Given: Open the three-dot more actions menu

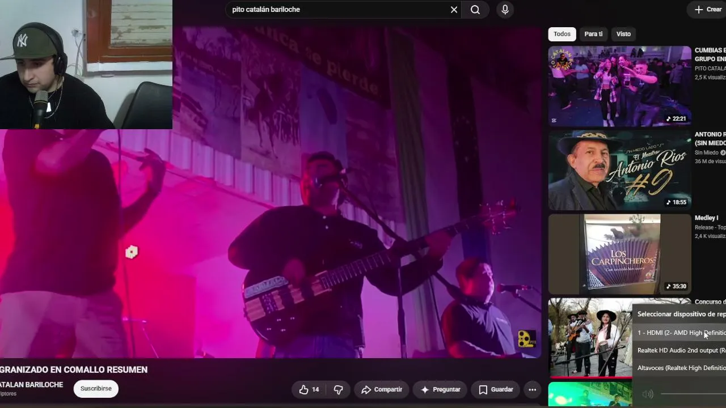Looking at the screenshot, I should 532,389.
